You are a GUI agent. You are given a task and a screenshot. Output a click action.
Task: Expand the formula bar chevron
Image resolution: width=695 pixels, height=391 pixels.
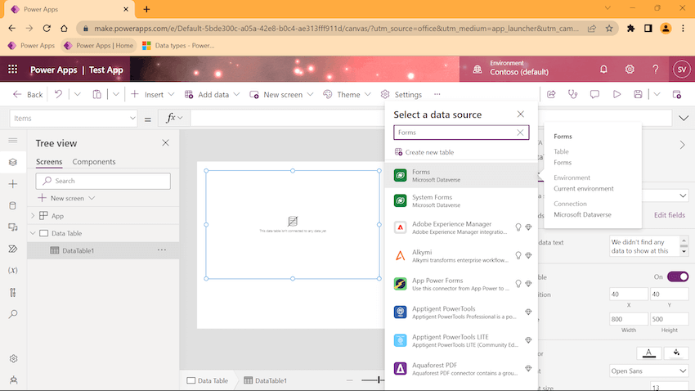684,118
